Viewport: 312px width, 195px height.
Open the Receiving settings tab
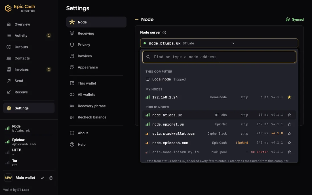point(96,33)
